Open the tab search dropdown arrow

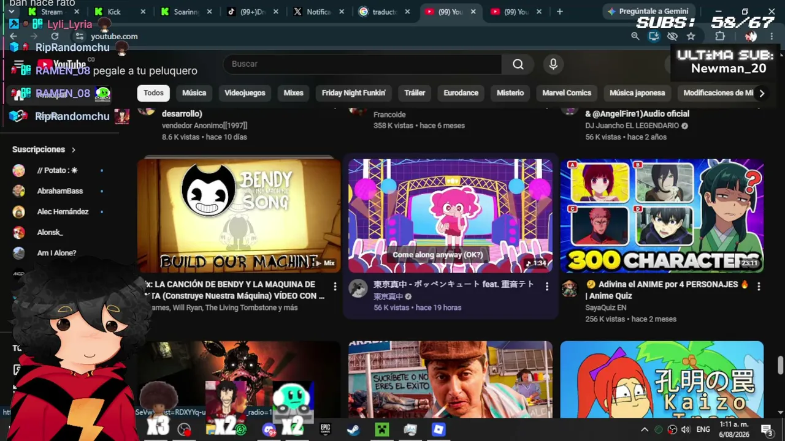point(11,12)
